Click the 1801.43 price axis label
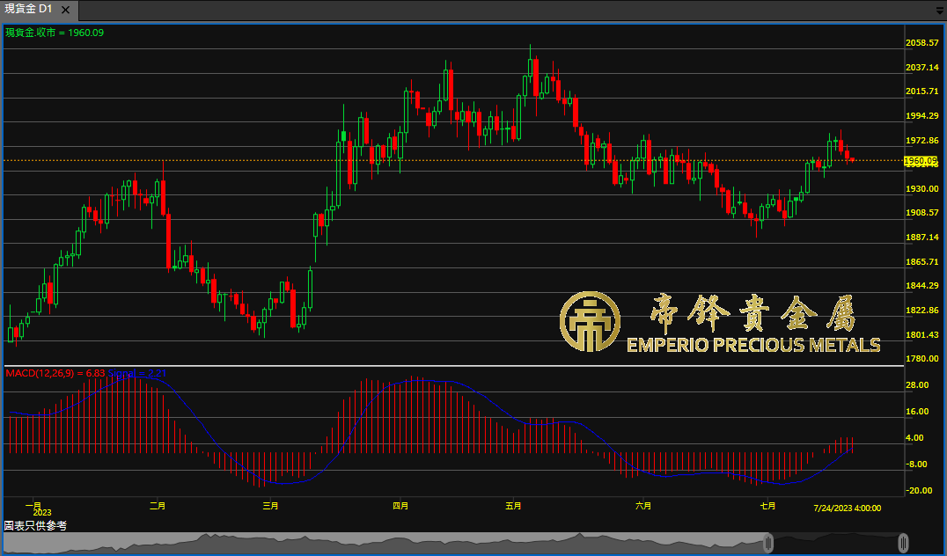The height and width of the screenshot is (556, 947). click(922, 334)
